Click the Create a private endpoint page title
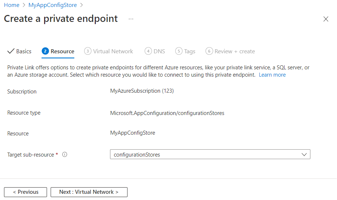The width and height of the screenshot is (337, 200). point(61,19)
